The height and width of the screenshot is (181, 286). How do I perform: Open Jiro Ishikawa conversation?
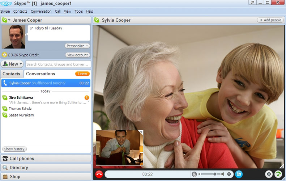46,100
